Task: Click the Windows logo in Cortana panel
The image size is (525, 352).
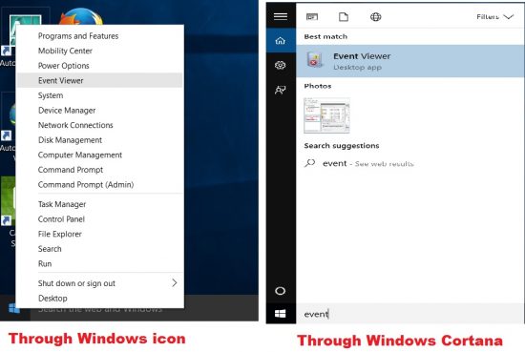Action: click(281, 314)
